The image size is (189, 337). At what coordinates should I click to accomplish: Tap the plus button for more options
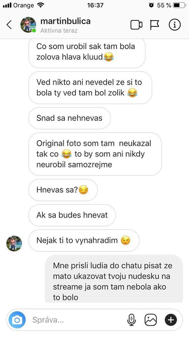click(x=171, y=320)
